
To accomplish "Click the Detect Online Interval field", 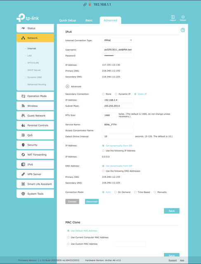I will coord(118,137).
